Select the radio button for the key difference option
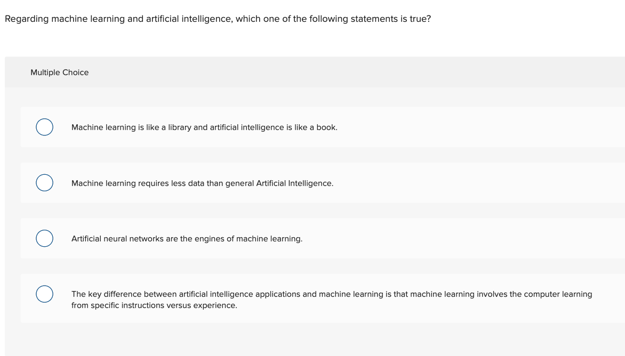The width and height of the screenshot is (625, 356). tap(45, 294)
